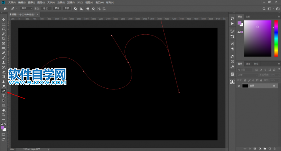The width and height of the screenshot is (281, 151).
Task: Open the layer filter type dropdown
Action: (244, 70)
